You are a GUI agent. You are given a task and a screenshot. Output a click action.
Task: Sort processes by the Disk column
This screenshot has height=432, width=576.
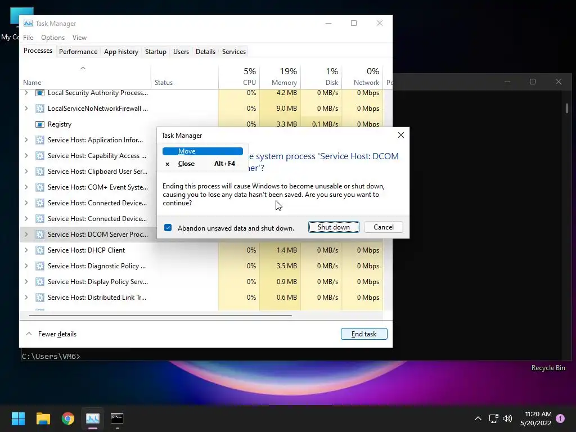[321, 76]
